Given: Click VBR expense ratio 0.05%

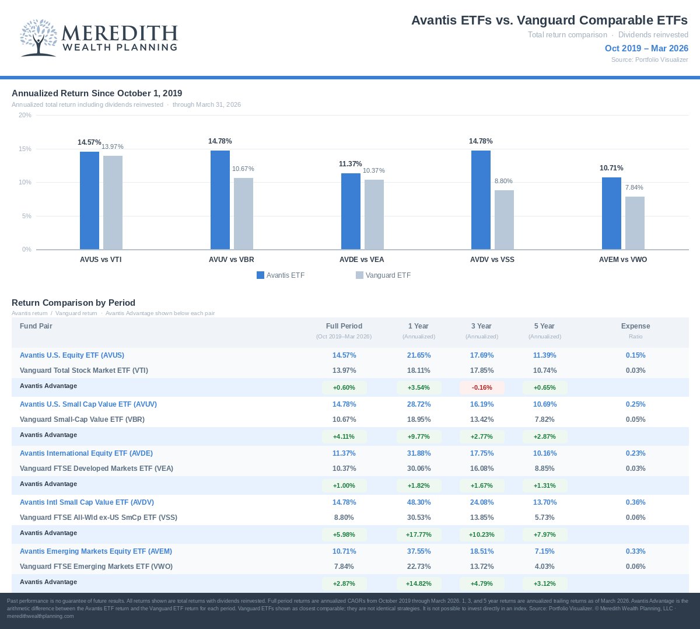Looking at the screenshot, I should [636, 420].
